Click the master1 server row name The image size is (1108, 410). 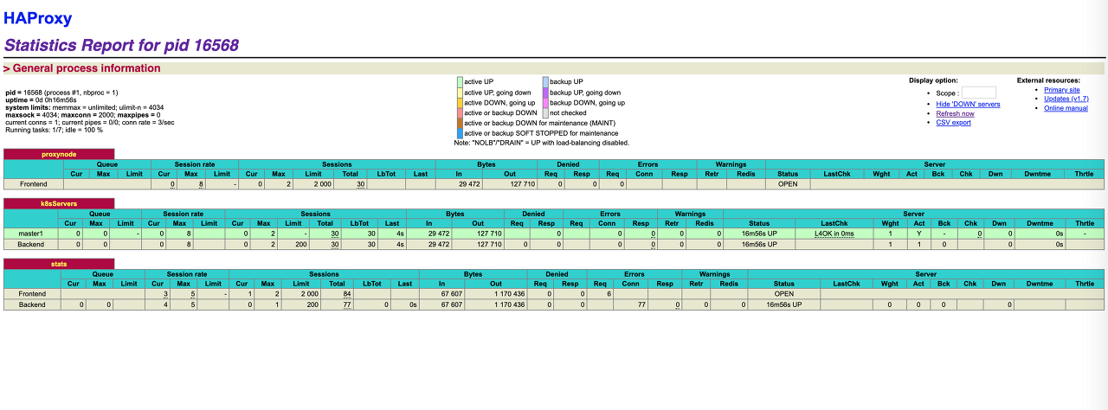pyautogui.click(x=32, y=234)
